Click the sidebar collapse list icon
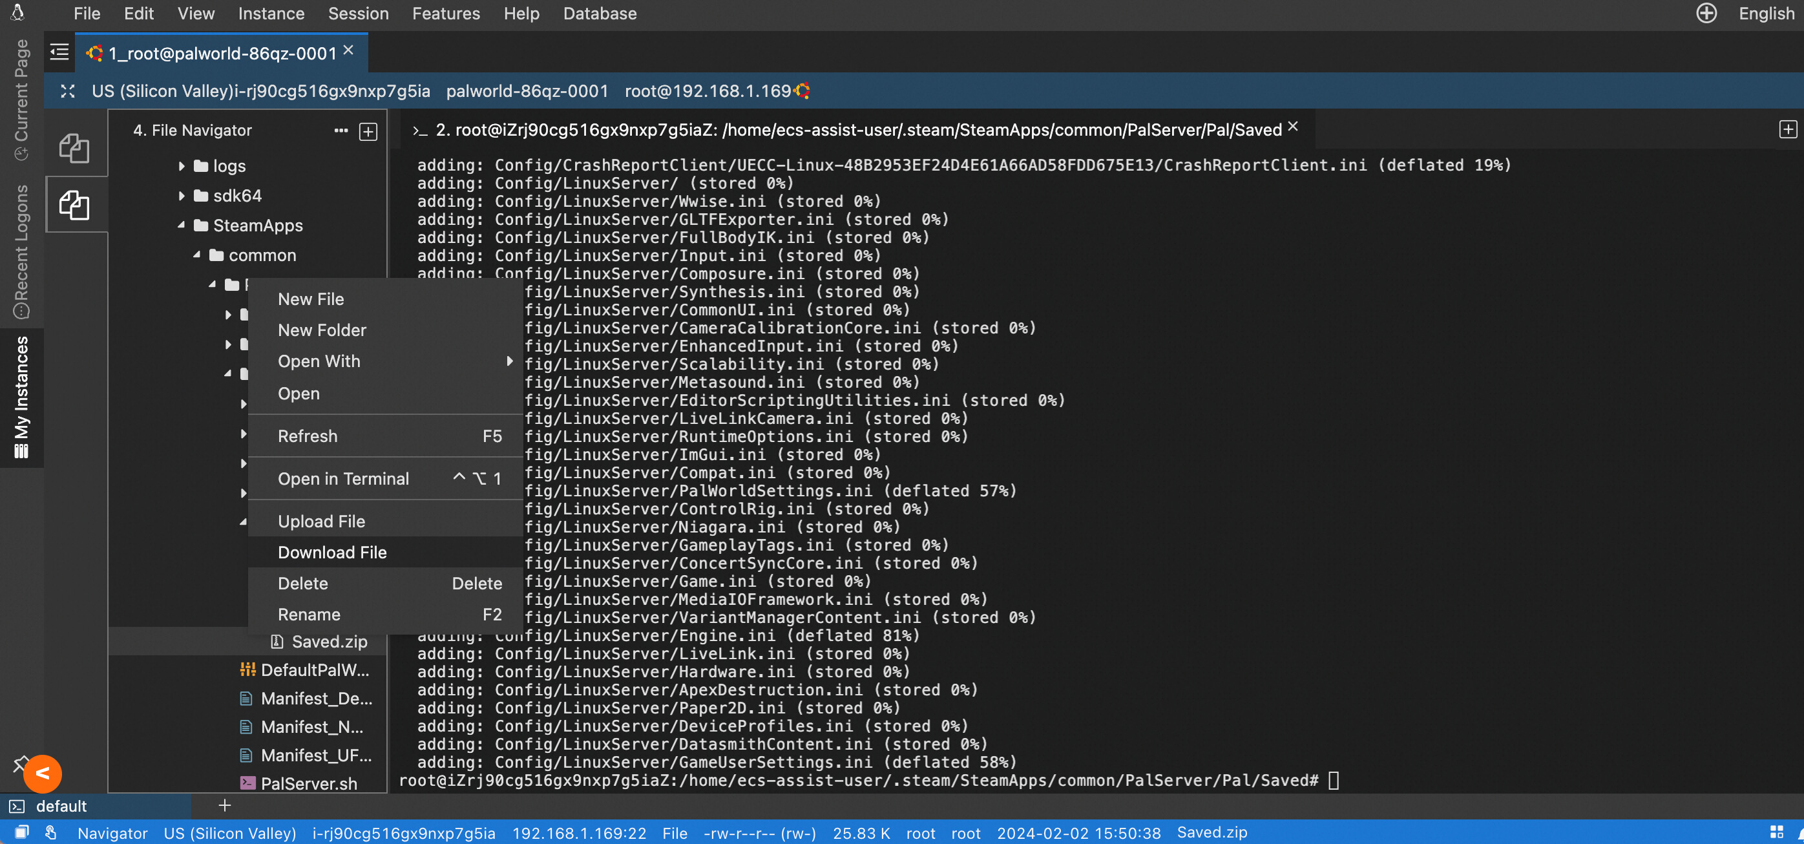Image resolution: width=1804 pixels, height=844 pixels. (59, 52)
